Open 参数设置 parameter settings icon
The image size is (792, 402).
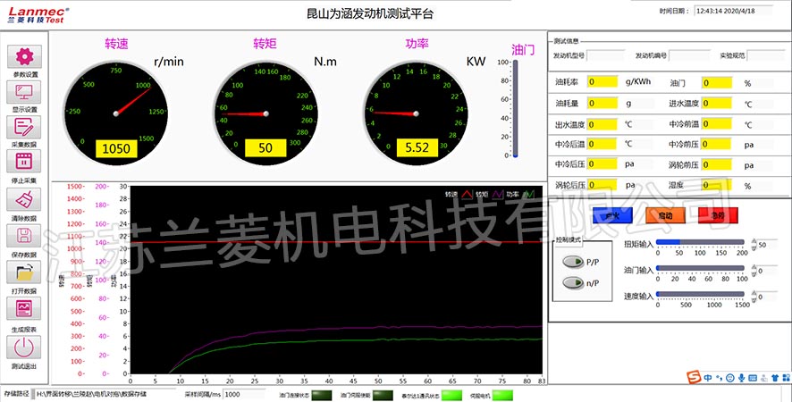(24, 56)
